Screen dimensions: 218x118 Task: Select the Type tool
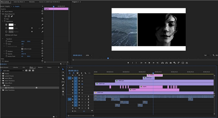pyautogui.click(x=63, y=95)
